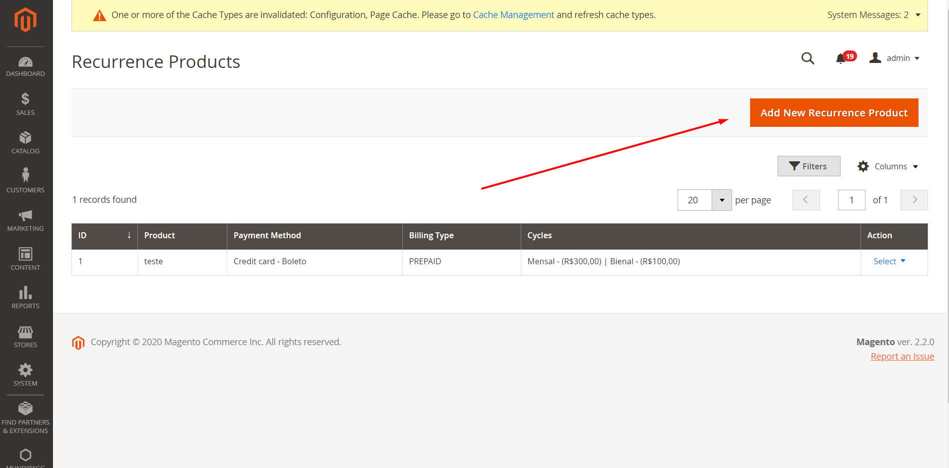Open the admin account dropdown
The height and width of the screenshot is (468, 949).
[x=895, y=58]
